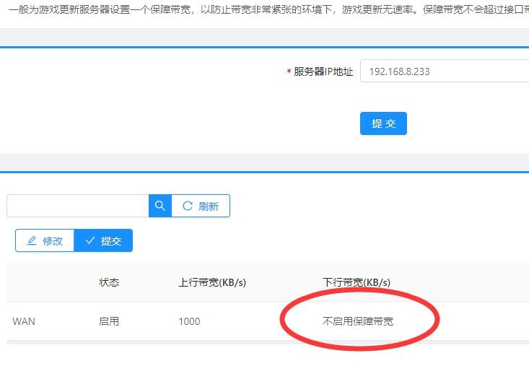This screenshot has width=529, height=374.
Task: Click the 状态 column header
Action: pyautogui.click(x=109, y=282)
